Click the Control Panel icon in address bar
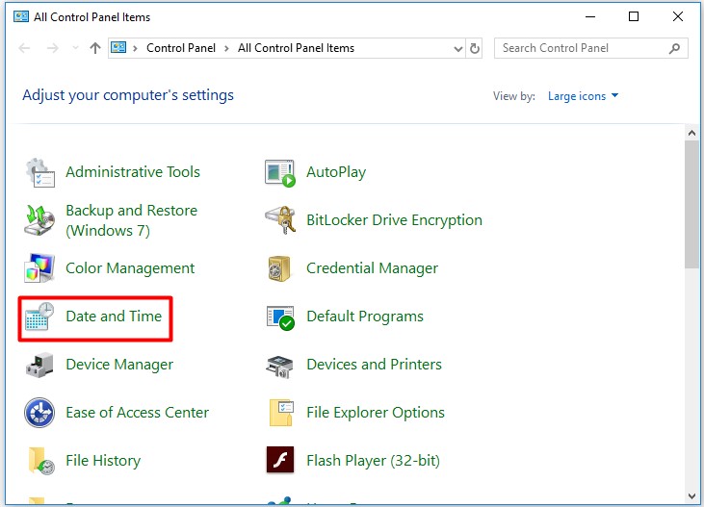The width and height of the screenshot is (704, 507). tap(118, 47)
